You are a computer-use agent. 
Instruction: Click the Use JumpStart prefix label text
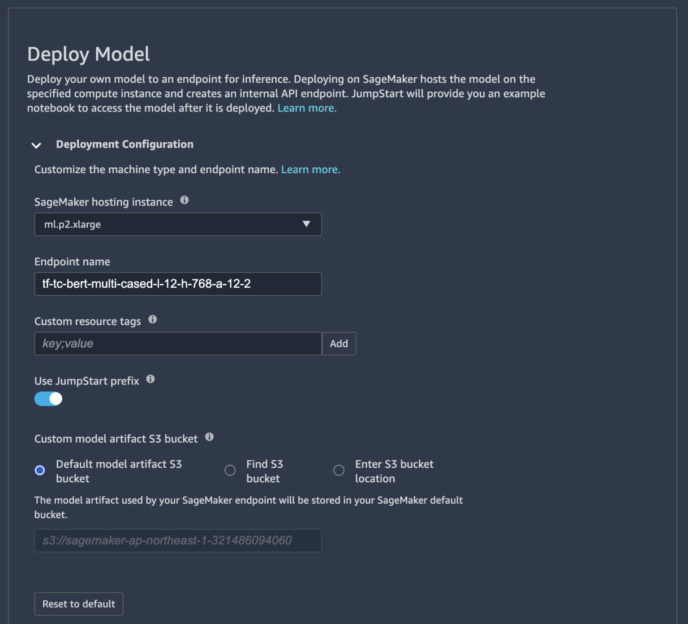87,381
